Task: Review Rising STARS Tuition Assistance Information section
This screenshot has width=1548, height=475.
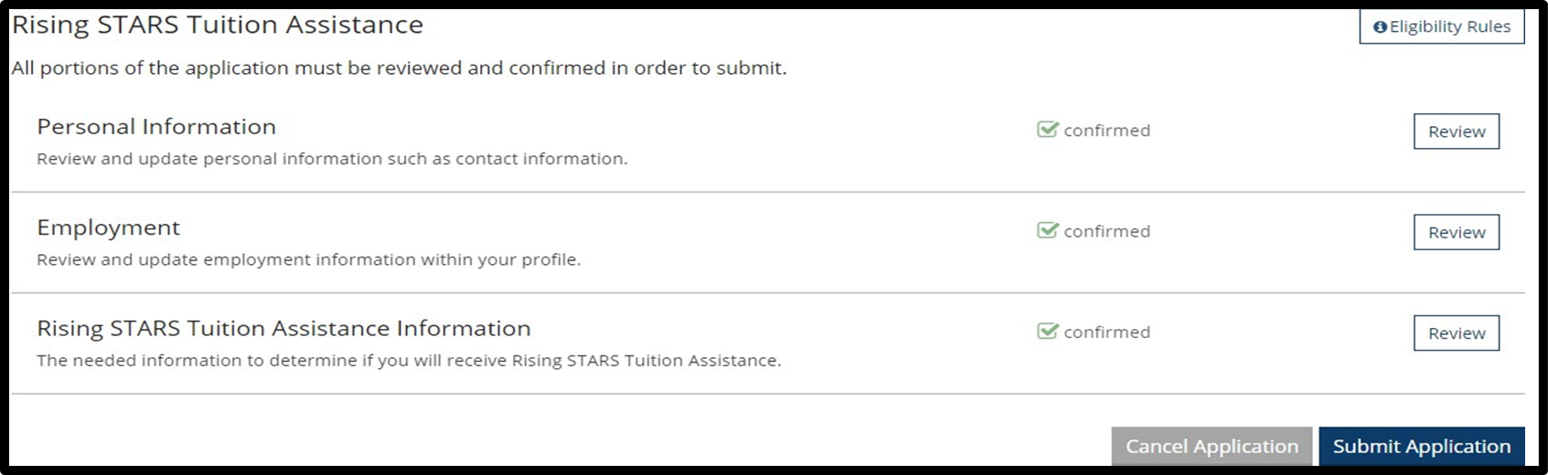Action: coord(1457,333)
